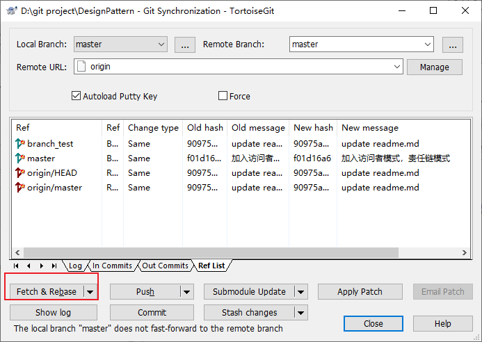Go to previous tab arrow
The image size is (482, 342).
tap(29, 266)
